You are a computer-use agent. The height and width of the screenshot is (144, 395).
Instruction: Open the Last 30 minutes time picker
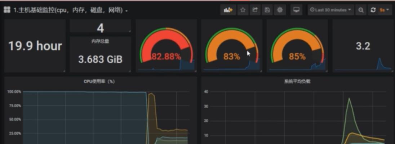330,10
